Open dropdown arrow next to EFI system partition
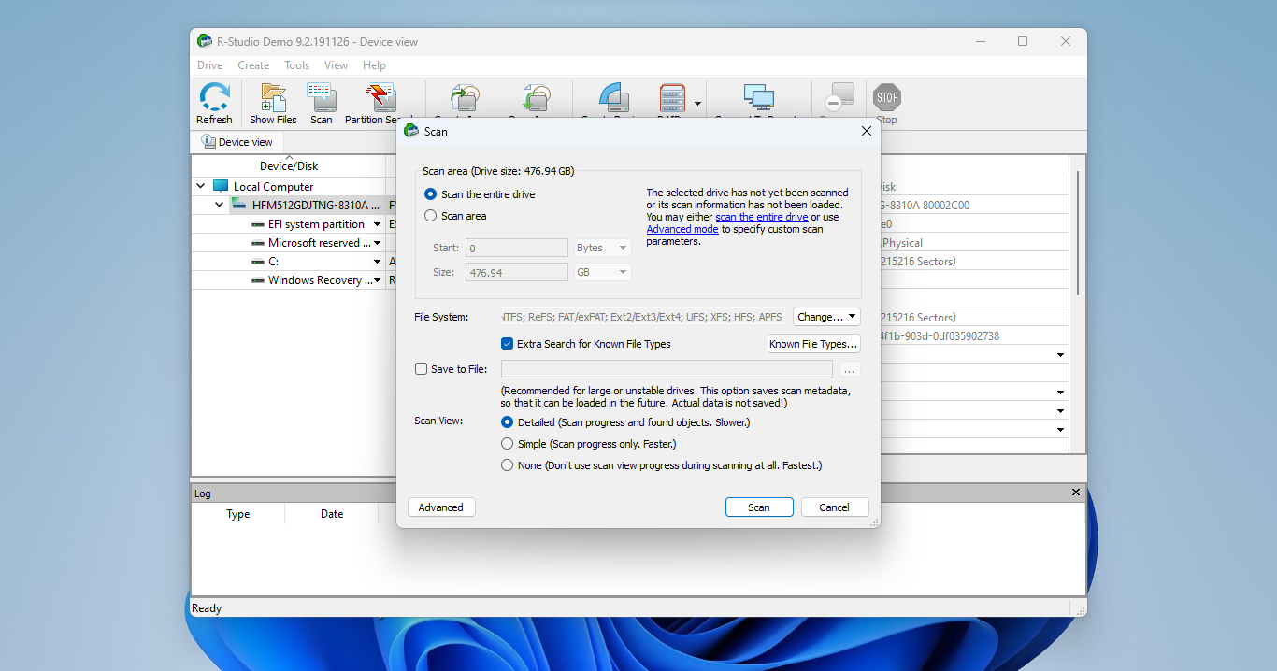The height and width of the screenshot is (671, 1277). pos(378,224)
